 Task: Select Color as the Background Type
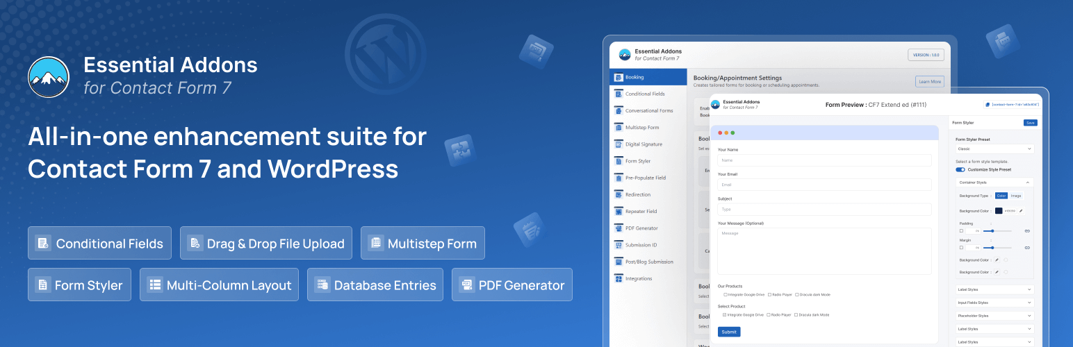(x=1001, y=196)
